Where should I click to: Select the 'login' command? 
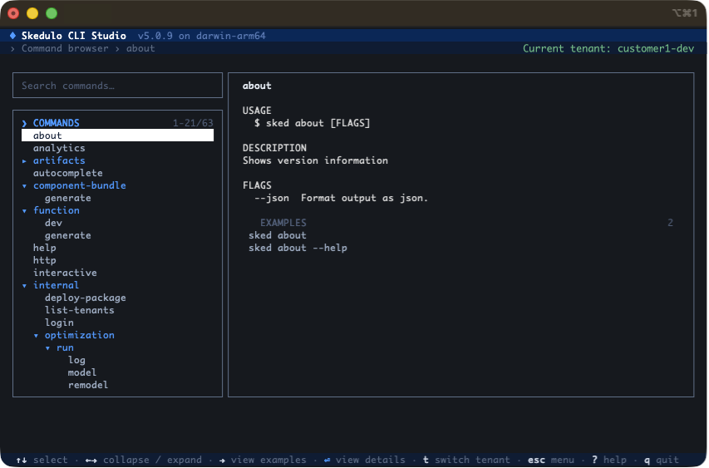click(59, 323)
